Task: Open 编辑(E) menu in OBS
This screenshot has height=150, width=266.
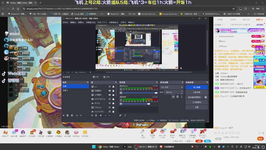Action: (73, 22)
